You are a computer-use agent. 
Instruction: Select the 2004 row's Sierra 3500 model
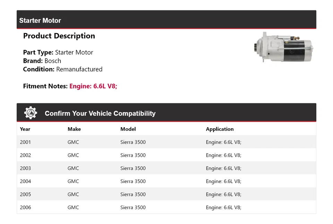click(133, 181)
